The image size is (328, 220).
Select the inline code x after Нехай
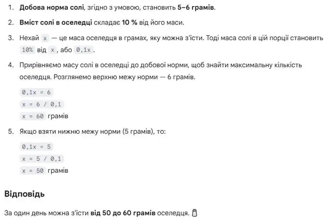click(45, 38)
